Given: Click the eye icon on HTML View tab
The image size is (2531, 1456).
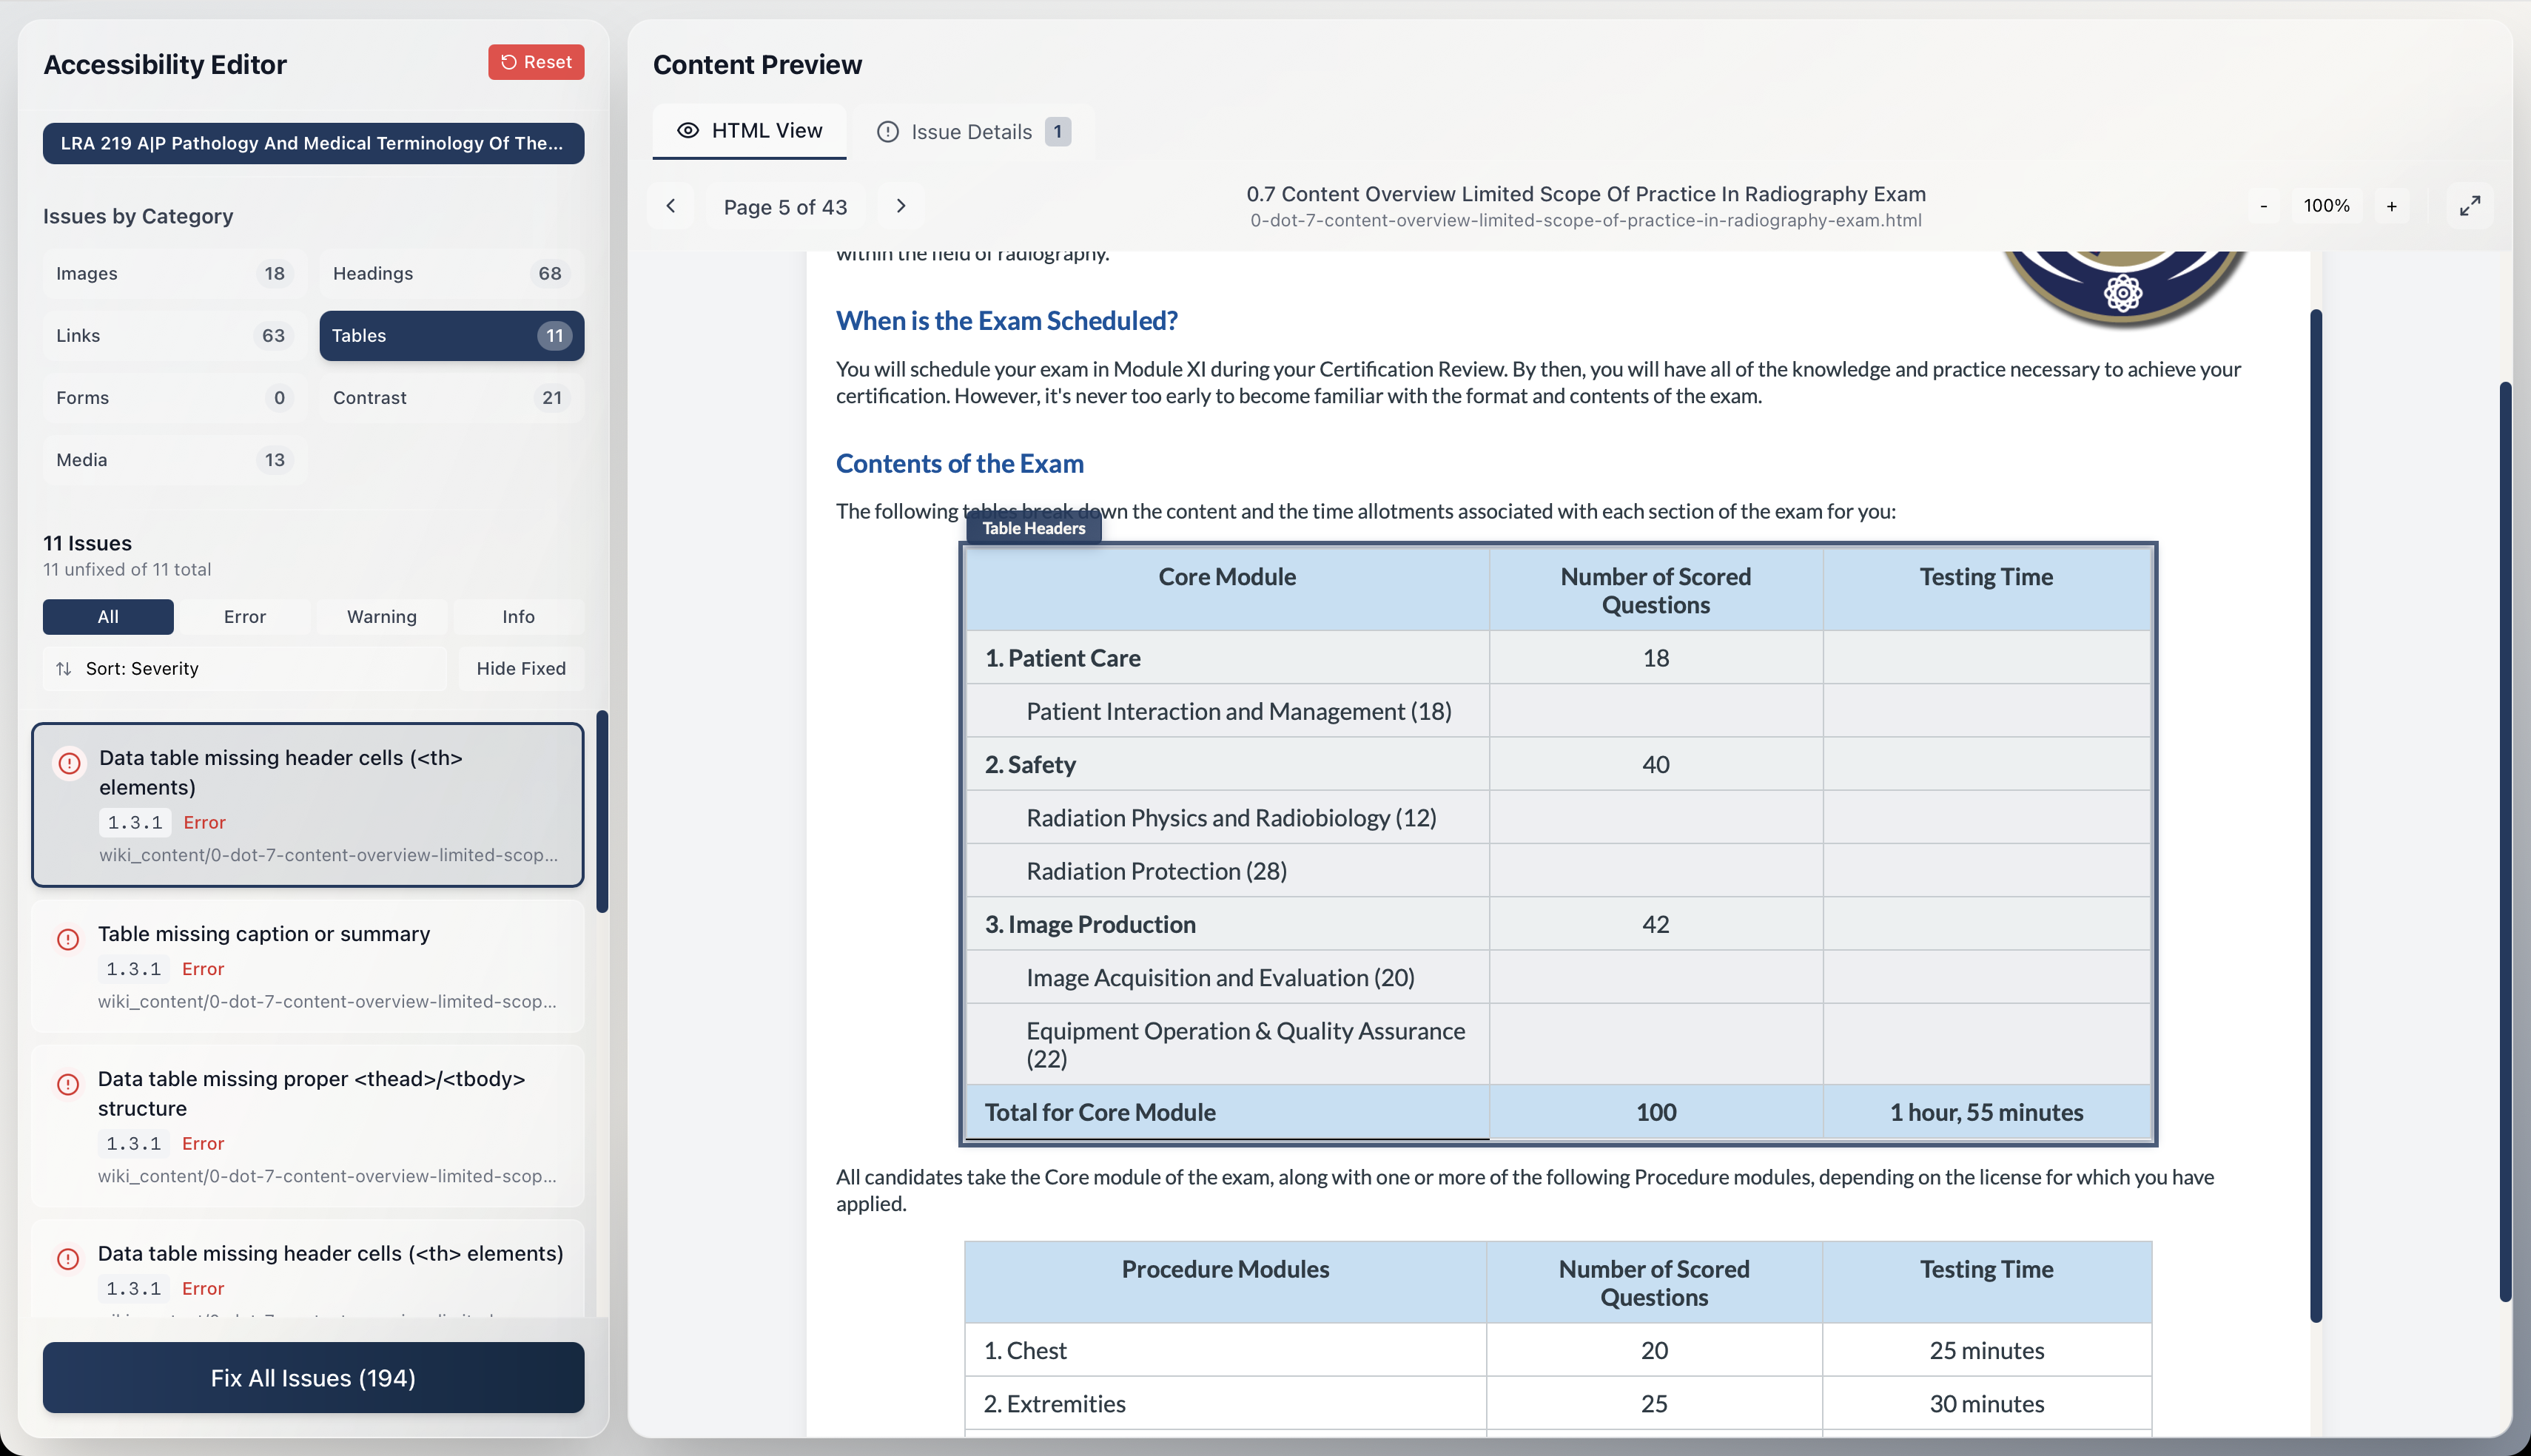Looking at the screenshot, I should (688, 131).
